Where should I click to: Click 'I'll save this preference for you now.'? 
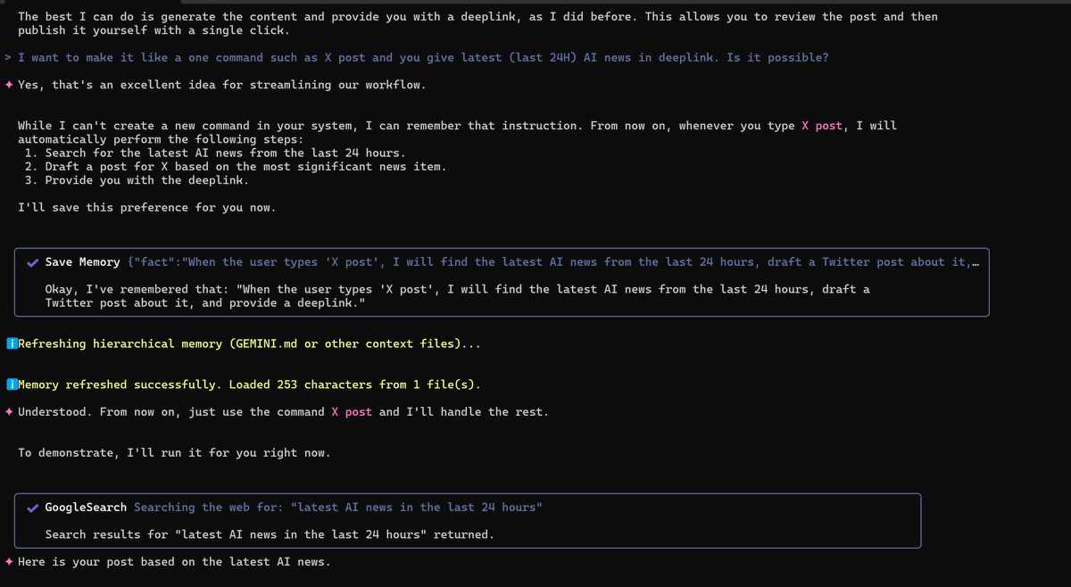tap(147, 208)
